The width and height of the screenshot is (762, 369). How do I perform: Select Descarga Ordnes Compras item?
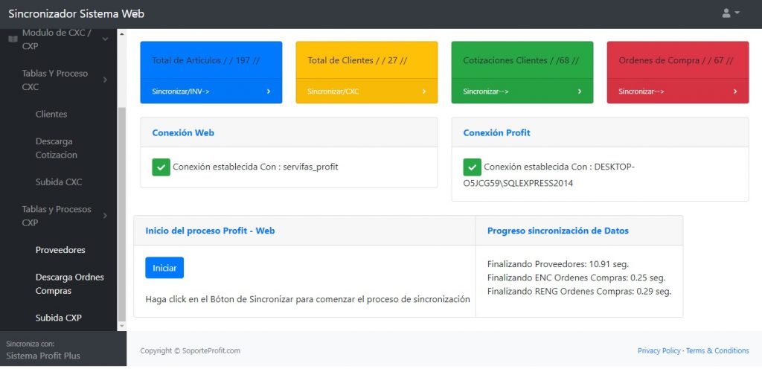pos(70,283)
